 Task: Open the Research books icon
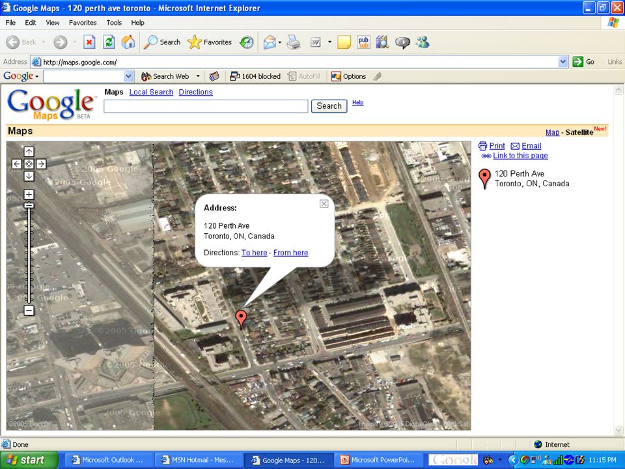pyautogui.click(x=382, y=42)
